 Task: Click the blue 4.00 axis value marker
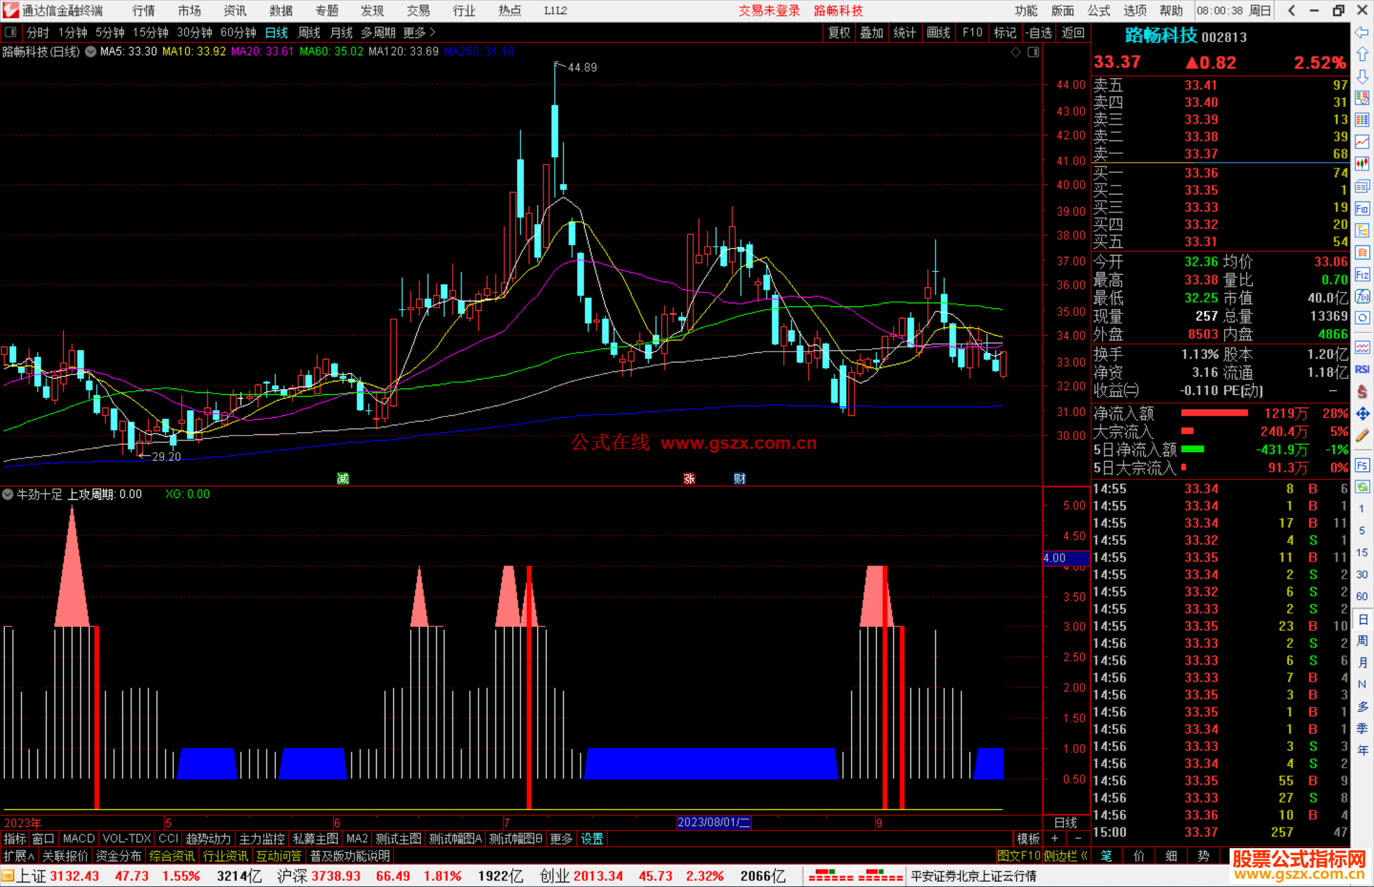click(x=1055, y=558)
